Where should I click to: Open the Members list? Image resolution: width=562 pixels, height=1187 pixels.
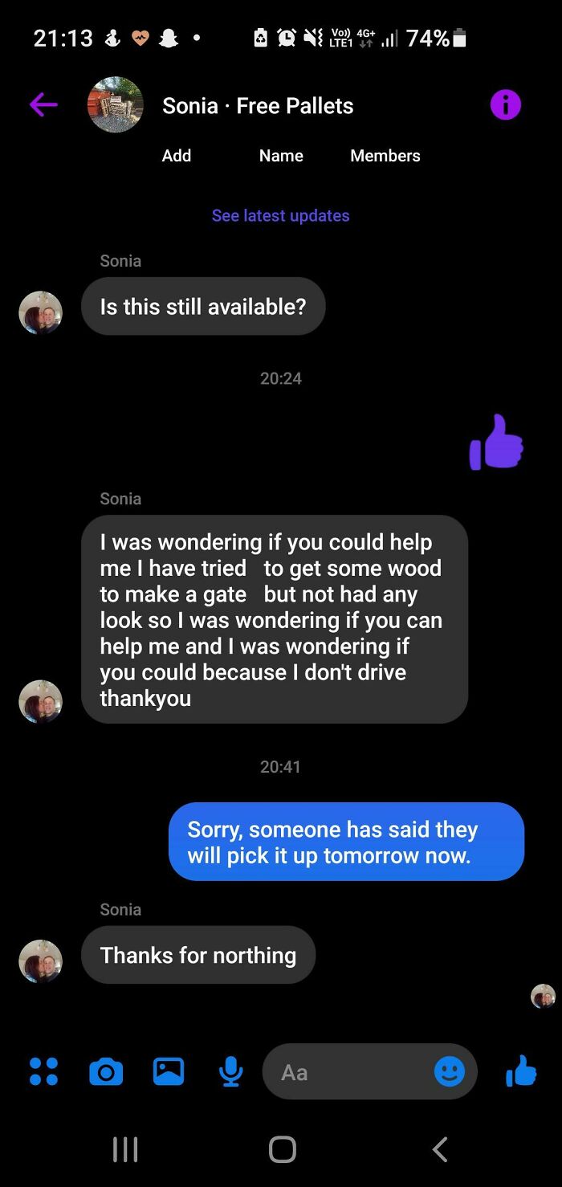385,156
